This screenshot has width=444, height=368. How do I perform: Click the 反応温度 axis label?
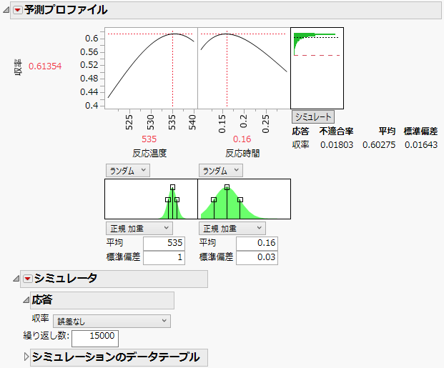(149, 154)
